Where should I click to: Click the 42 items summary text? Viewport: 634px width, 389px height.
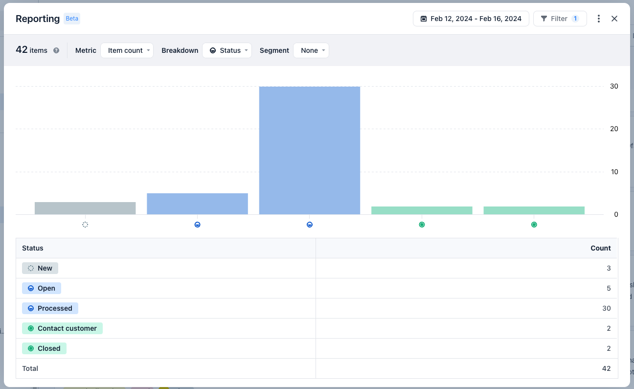31,50
